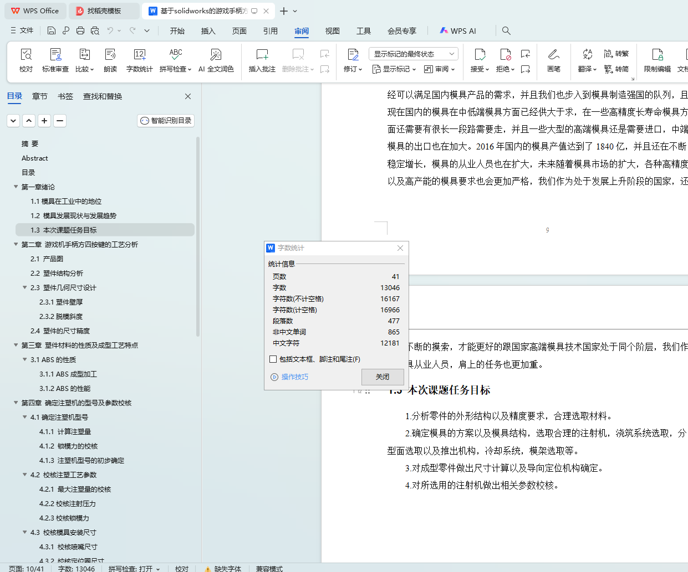Open 限制编辑 restrict editing
Screen dimensions: 688x572
658,60
